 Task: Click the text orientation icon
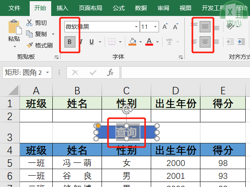(x=230, y=26)
